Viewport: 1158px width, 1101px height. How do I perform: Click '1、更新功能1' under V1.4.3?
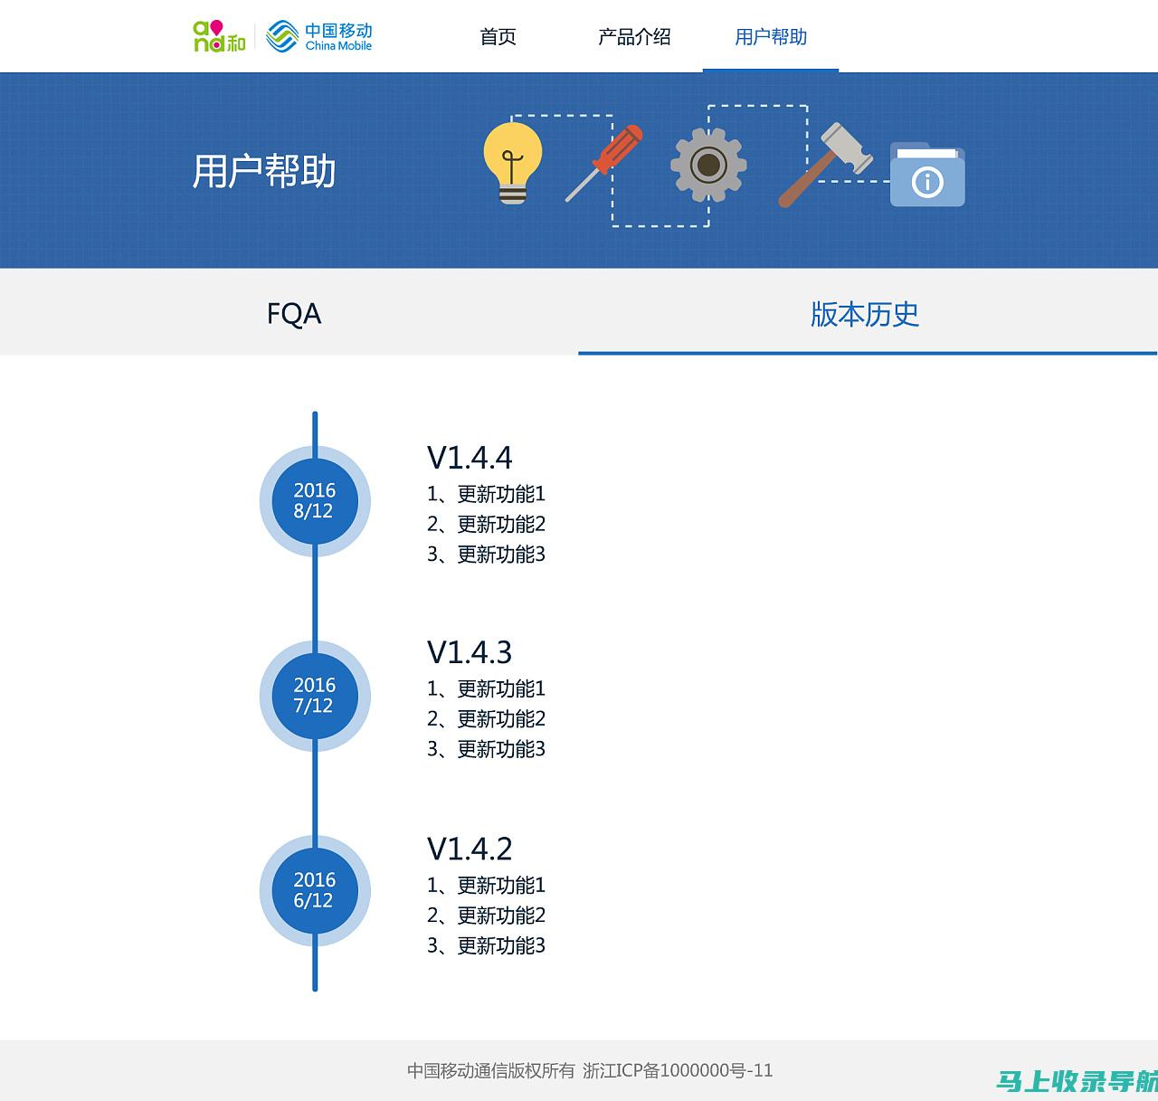click(487, 688)
